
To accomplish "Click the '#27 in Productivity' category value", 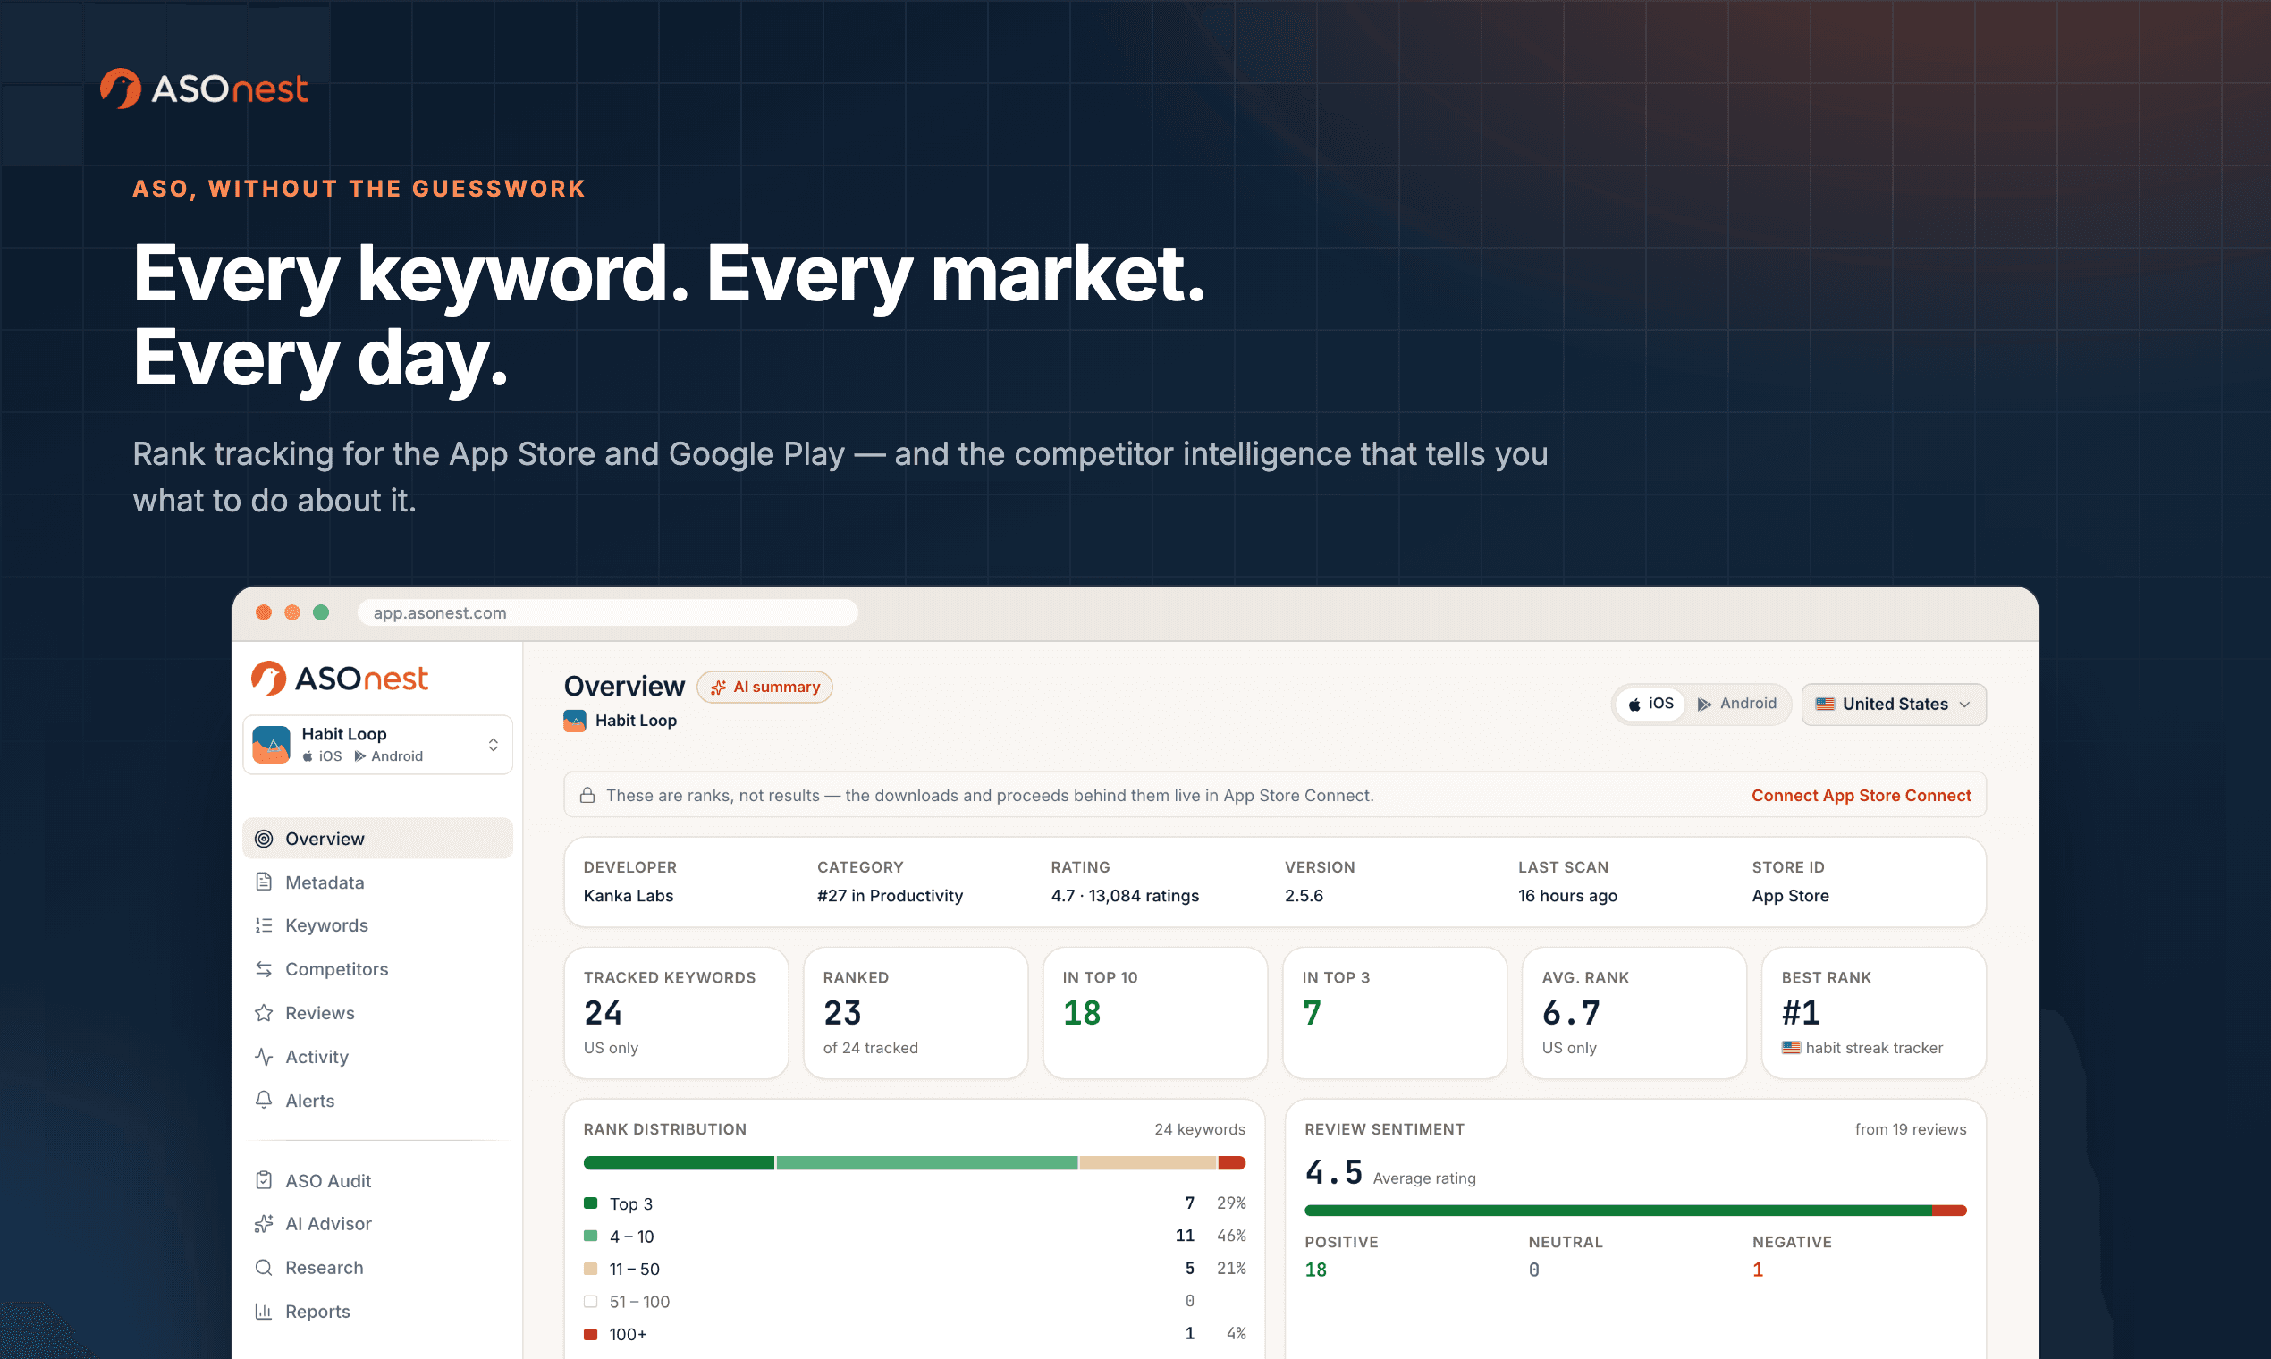I will (x=889, y=896).
